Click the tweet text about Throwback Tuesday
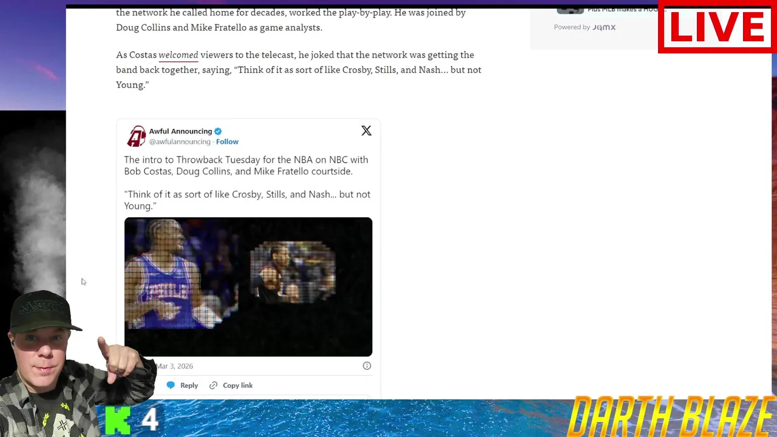The height and width of the screenshot is (437, 777). coord(246,165)
